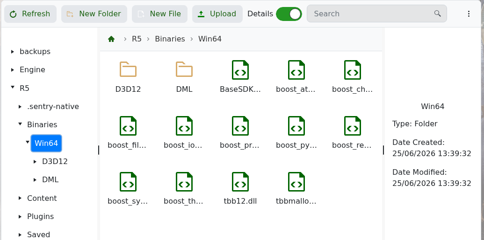Select the boost_ch… file icon
This screenshot has width=484, height=240.
pyautogui.click(x=353, y=70)
